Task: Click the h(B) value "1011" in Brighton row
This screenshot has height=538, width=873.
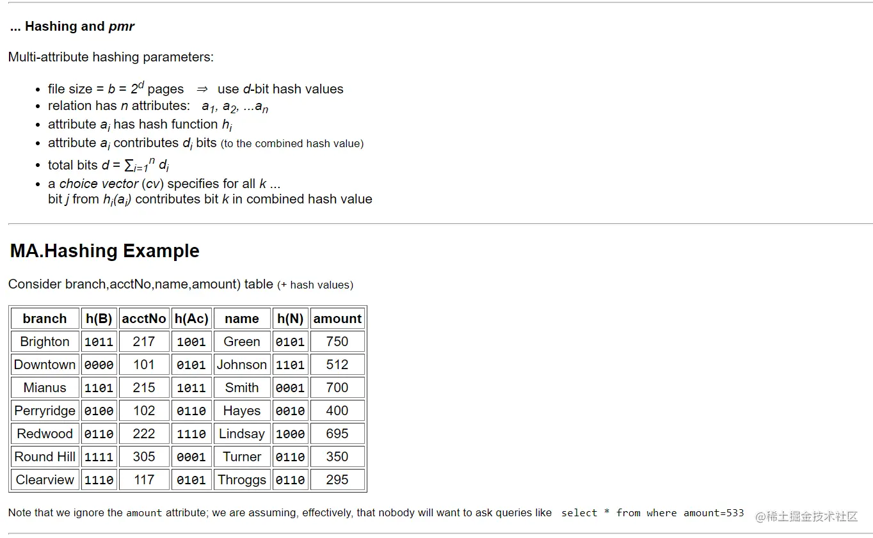Action: [x=99, y=342]
